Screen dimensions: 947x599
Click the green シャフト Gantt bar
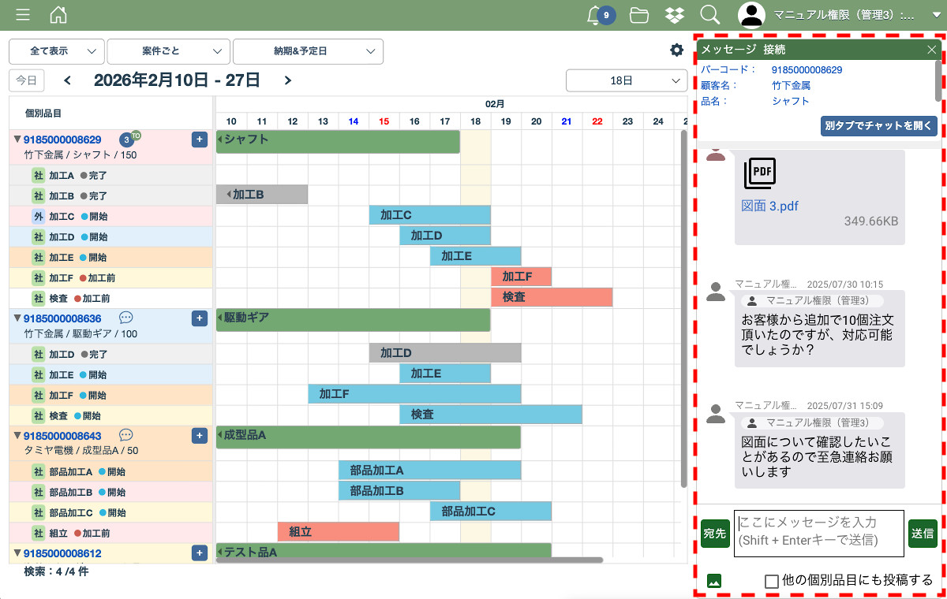point(338,142)
